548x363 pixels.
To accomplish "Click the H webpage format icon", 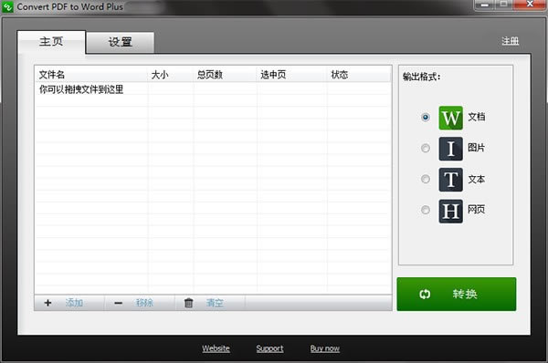I will (x=450, y=211).
